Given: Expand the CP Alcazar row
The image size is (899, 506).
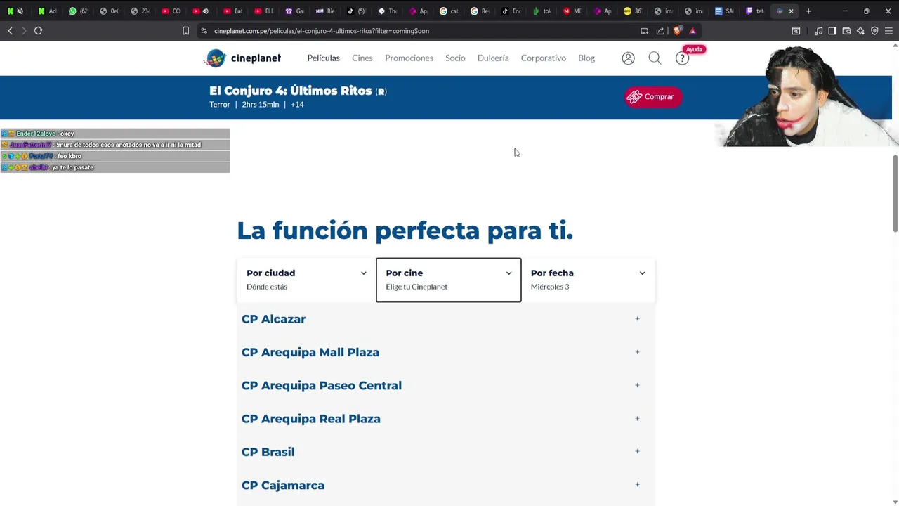Looking at the screenshot, I should point(445,319).
